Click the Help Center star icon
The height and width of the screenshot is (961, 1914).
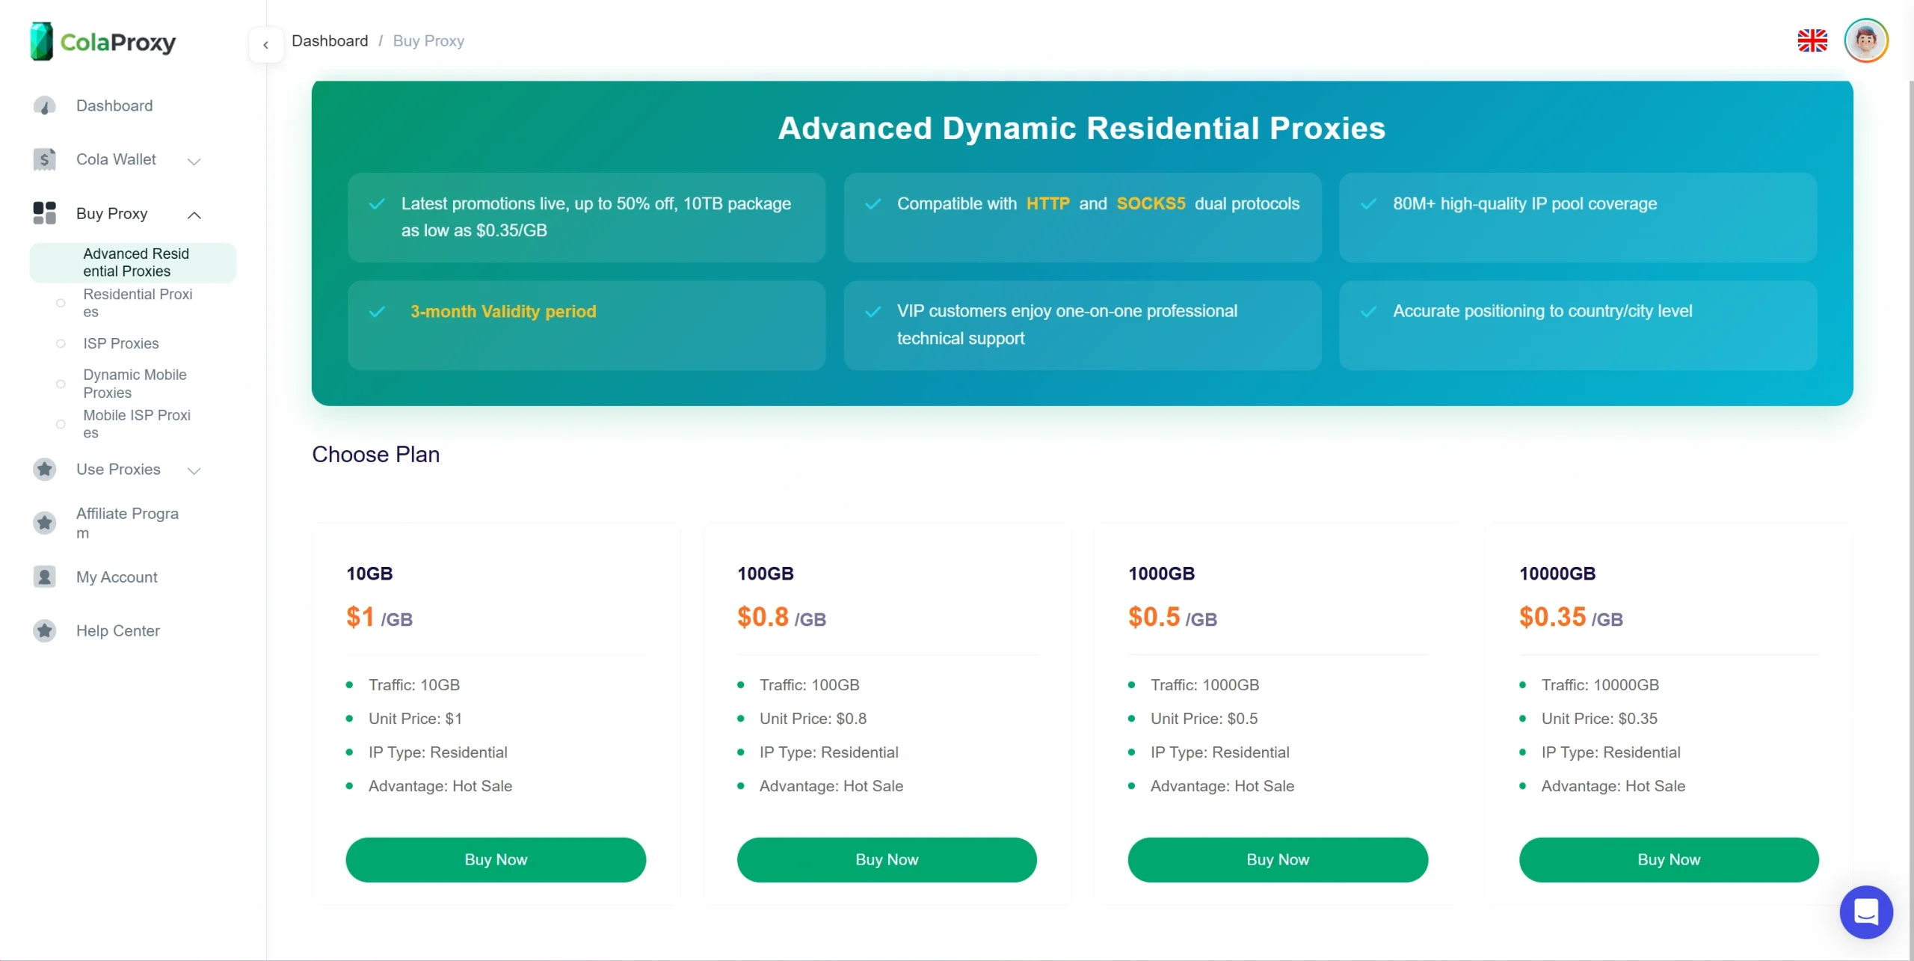point(45,630)
